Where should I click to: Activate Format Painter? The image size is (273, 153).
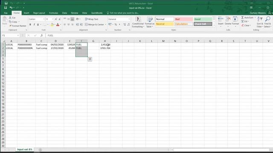[17, 25]
